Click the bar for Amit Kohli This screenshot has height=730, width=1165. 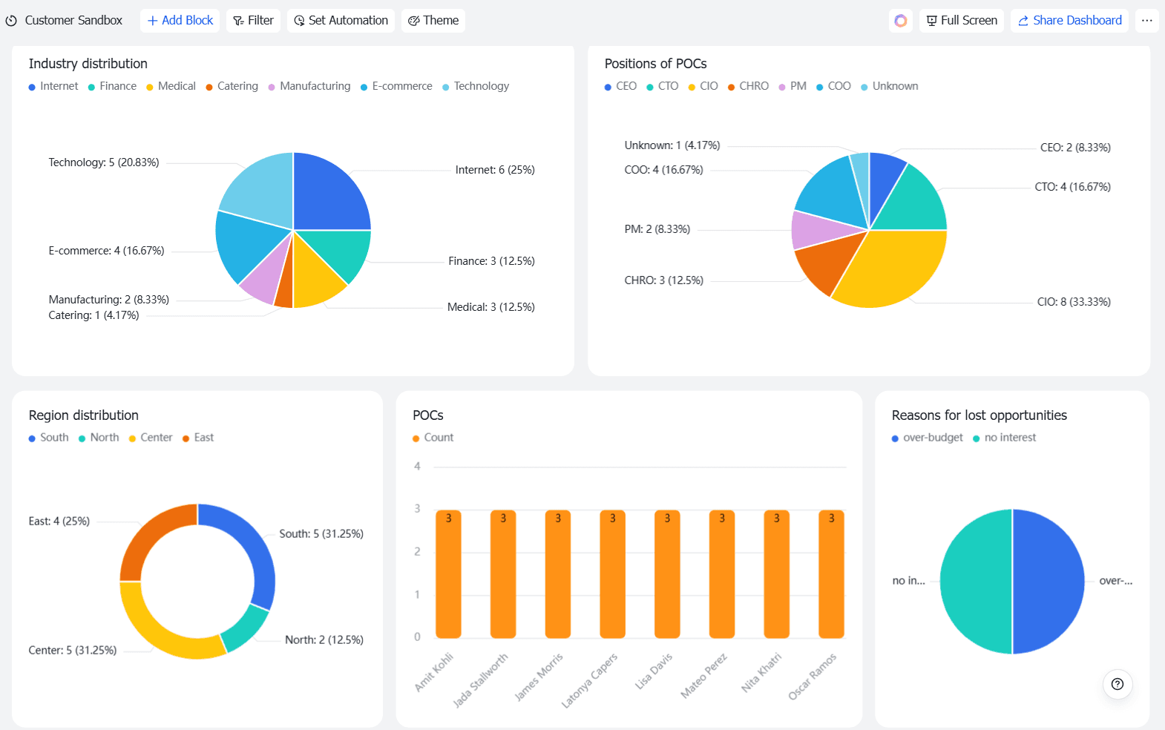tap(448, 574)
